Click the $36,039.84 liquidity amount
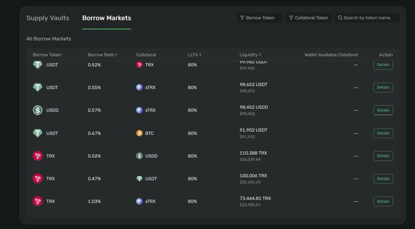This screenshot has width=415, height=229. (x=250, y=160)
